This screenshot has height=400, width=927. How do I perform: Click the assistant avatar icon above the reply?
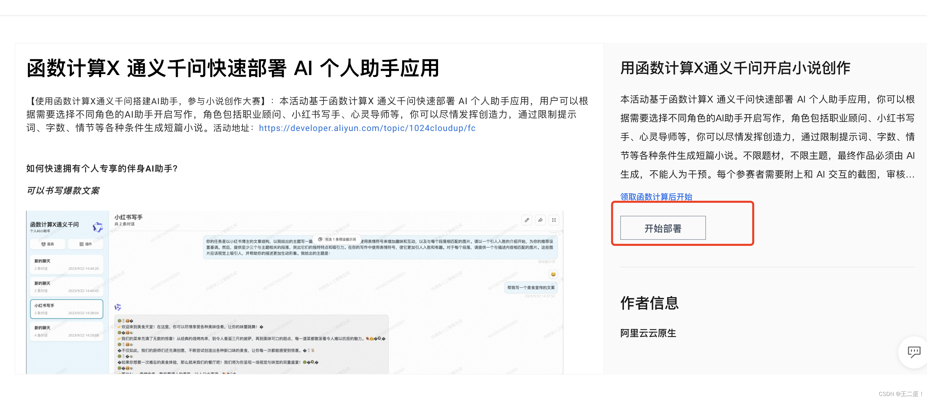point(118,307)
